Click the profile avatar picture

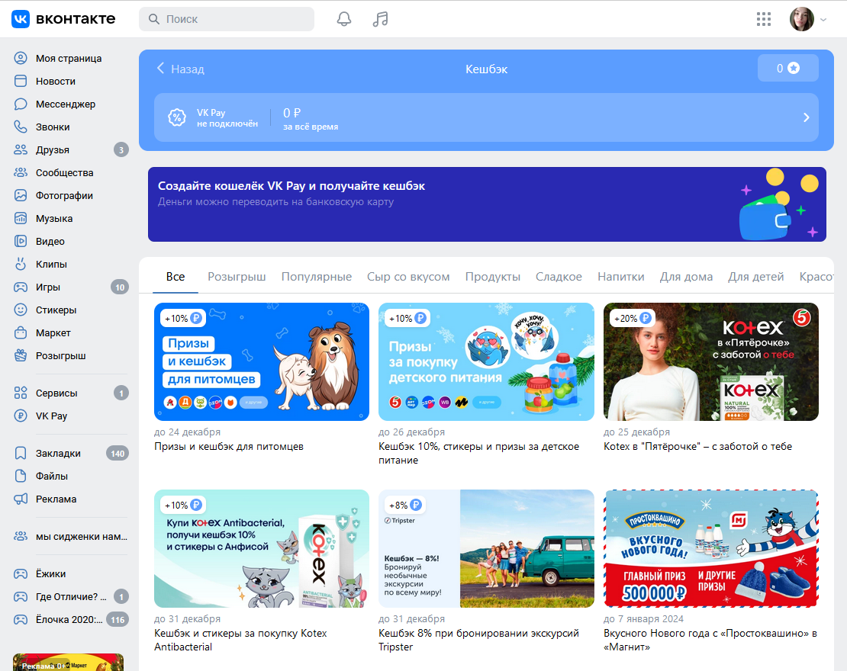(x=802, y=19)
